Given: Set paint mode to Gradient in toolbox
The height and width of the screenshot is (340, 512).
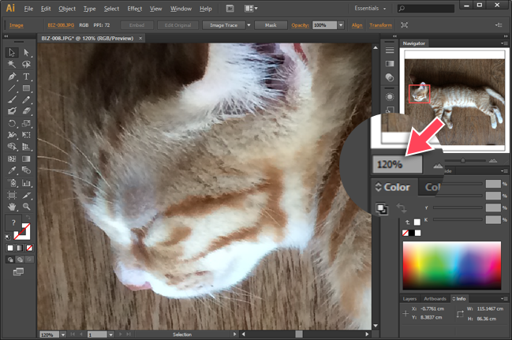Looking at the screenshot, I should [x=20, y=248].
